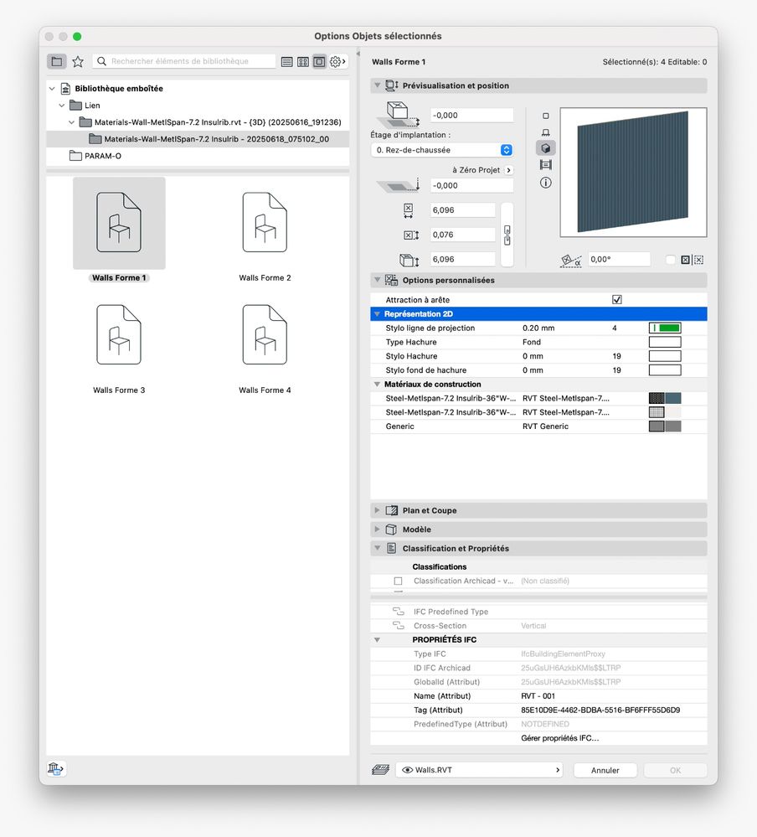Click the OK button
The width and height of the screenshot is (757, 837).
pos(675,770)
